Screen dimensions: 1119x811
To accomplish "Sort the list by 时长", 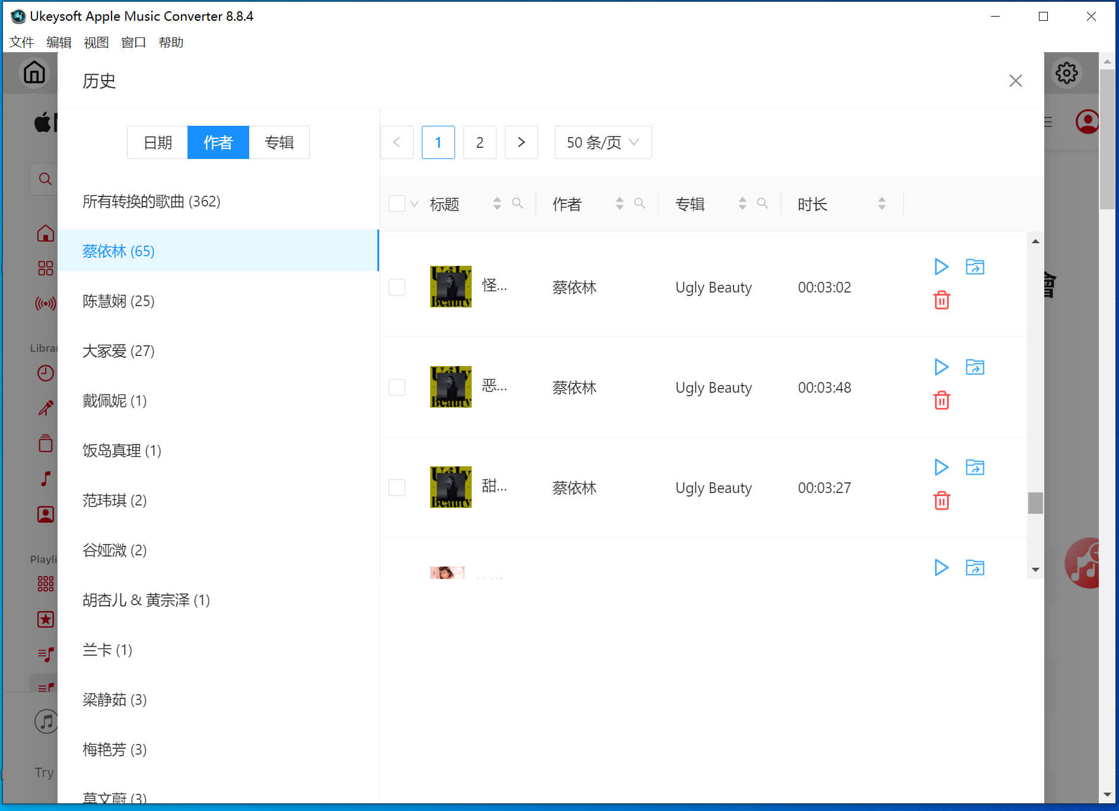I will tap(882, 203).
